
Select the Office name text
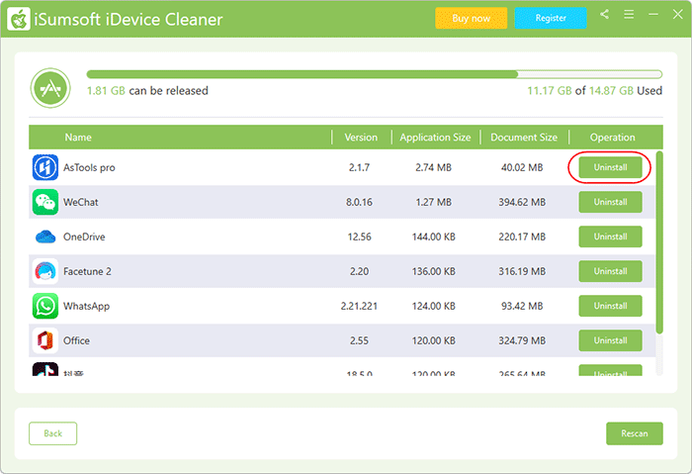[x=76, y=340]
